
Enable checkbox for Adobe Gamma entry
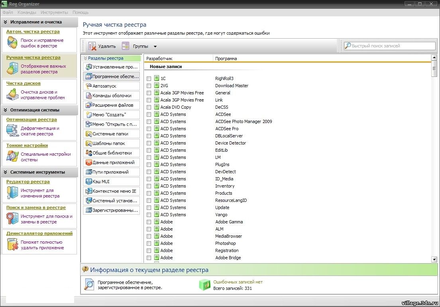tap(149, 222)
